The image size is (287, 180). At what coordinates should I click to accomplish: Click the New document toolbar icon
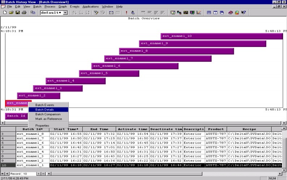pyautogui.click(x=5, y=13)
